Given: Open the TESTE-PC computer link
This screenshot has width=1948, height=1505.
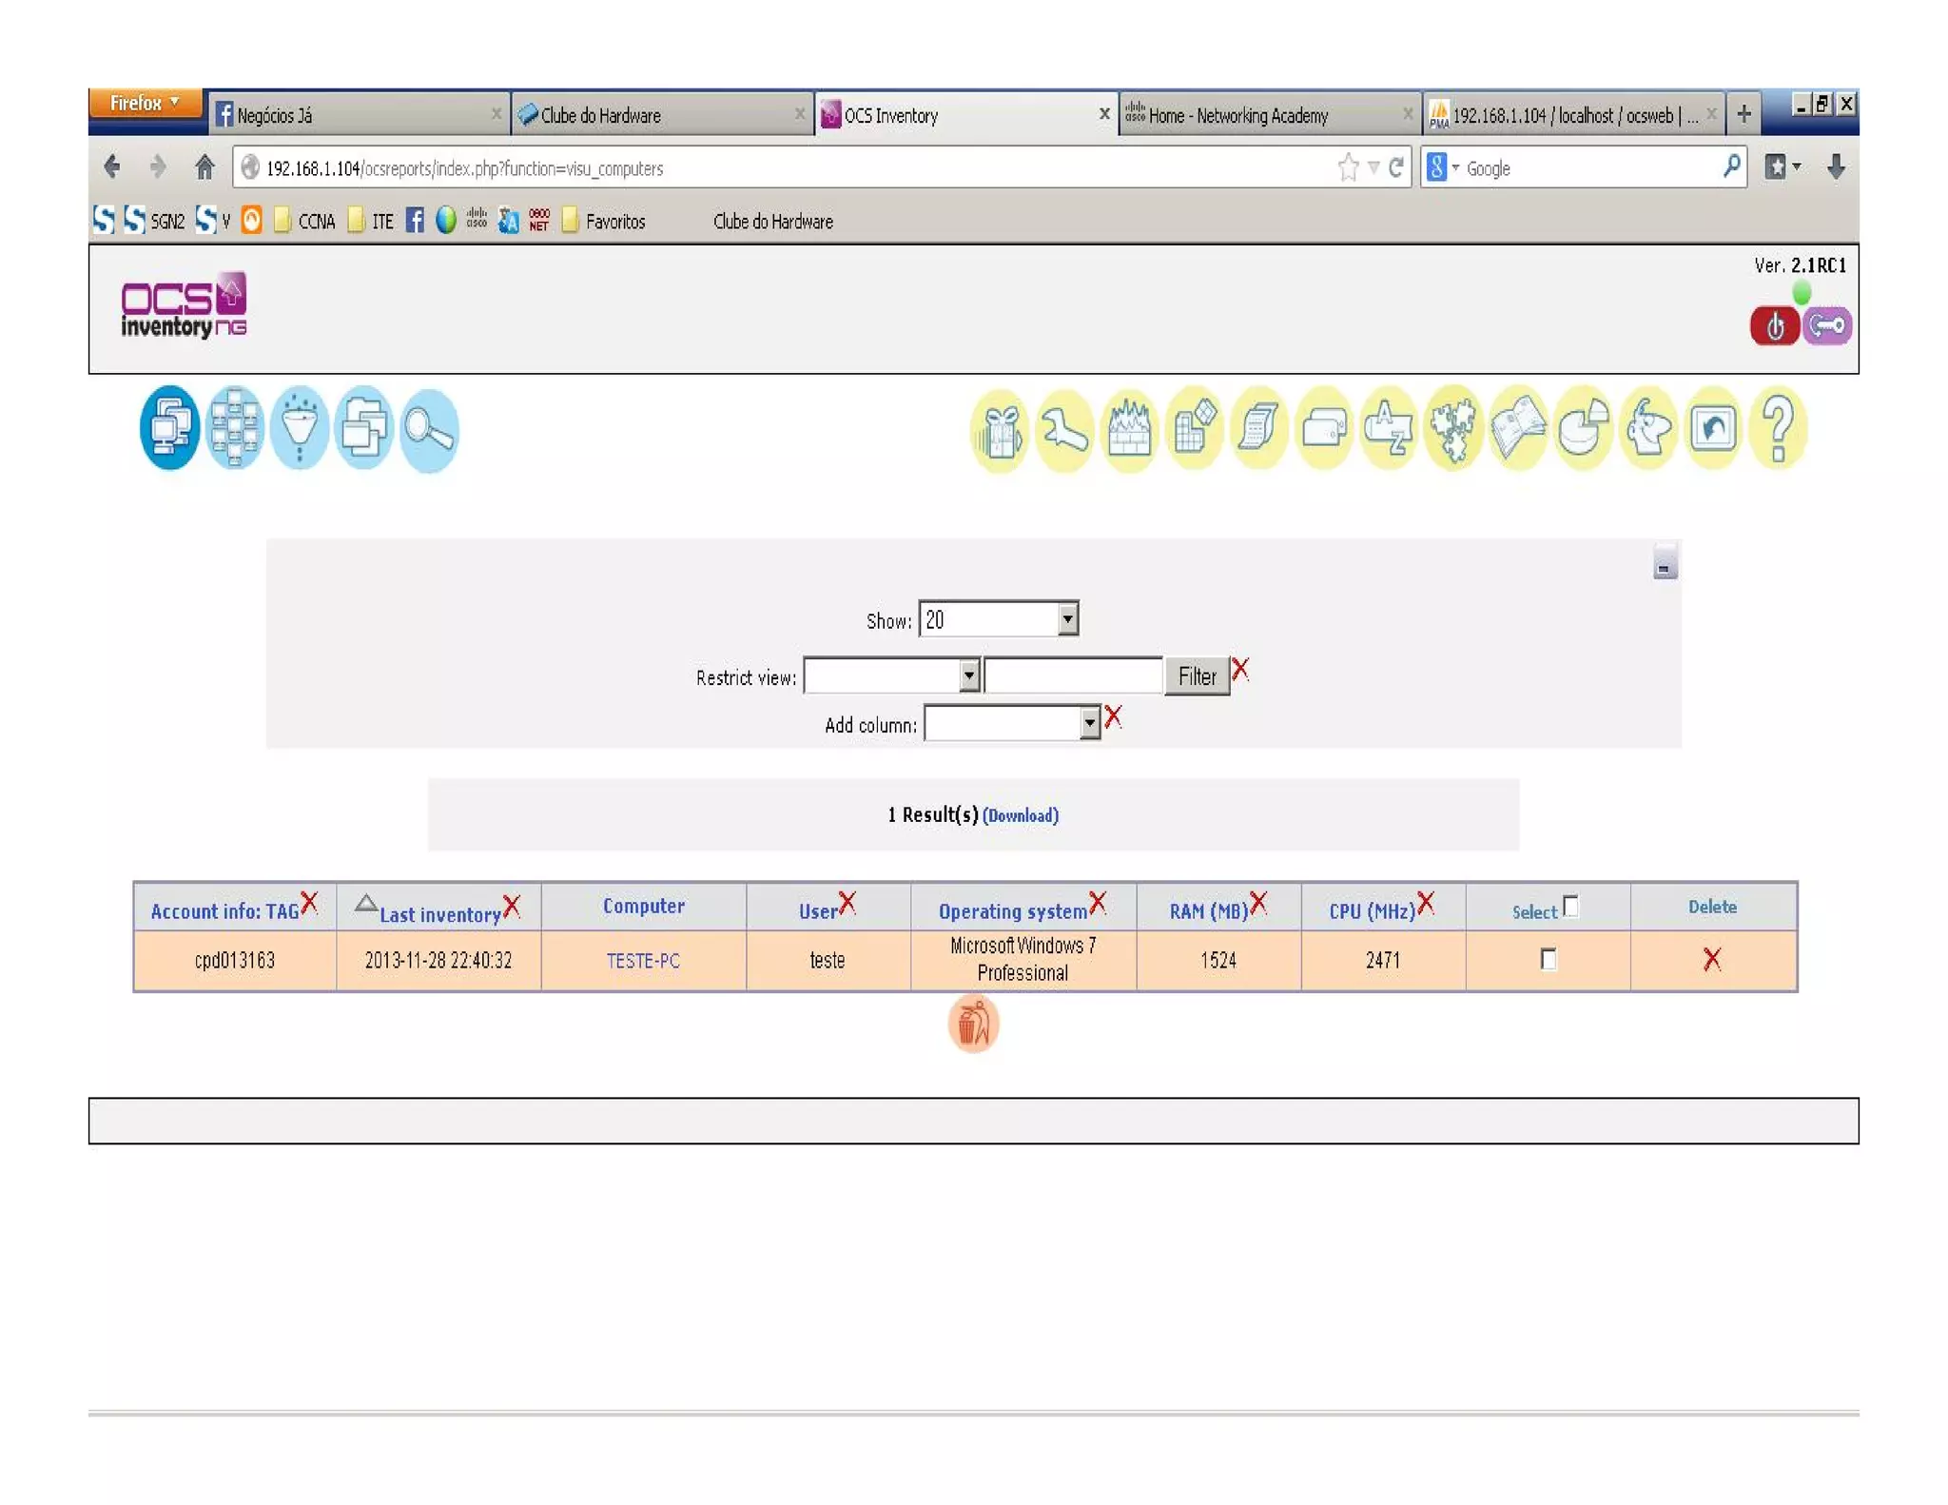Looking at the screenshot, I should tap(643, 961).
